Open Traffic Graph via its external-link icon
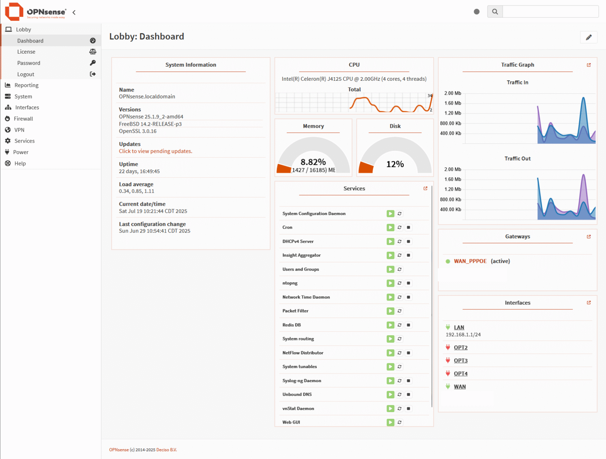Image resolution: width=606 pixels, height=459 pixels. pos(589,65)
